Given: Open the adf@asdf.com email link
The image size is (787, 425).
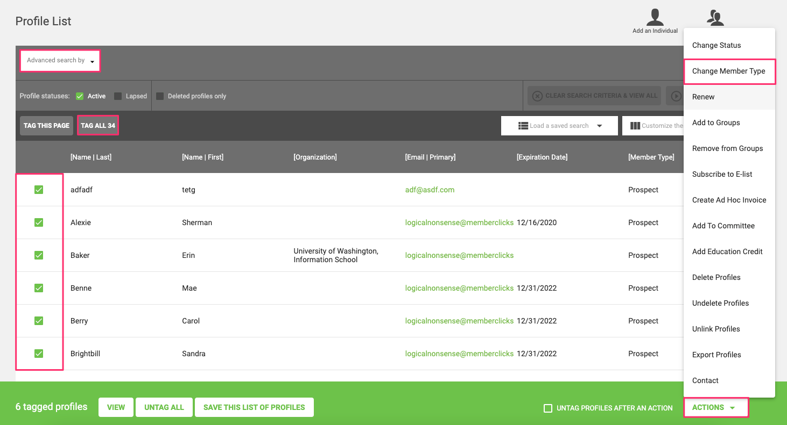Looking at the screenshot, I should tap(430, 190).
